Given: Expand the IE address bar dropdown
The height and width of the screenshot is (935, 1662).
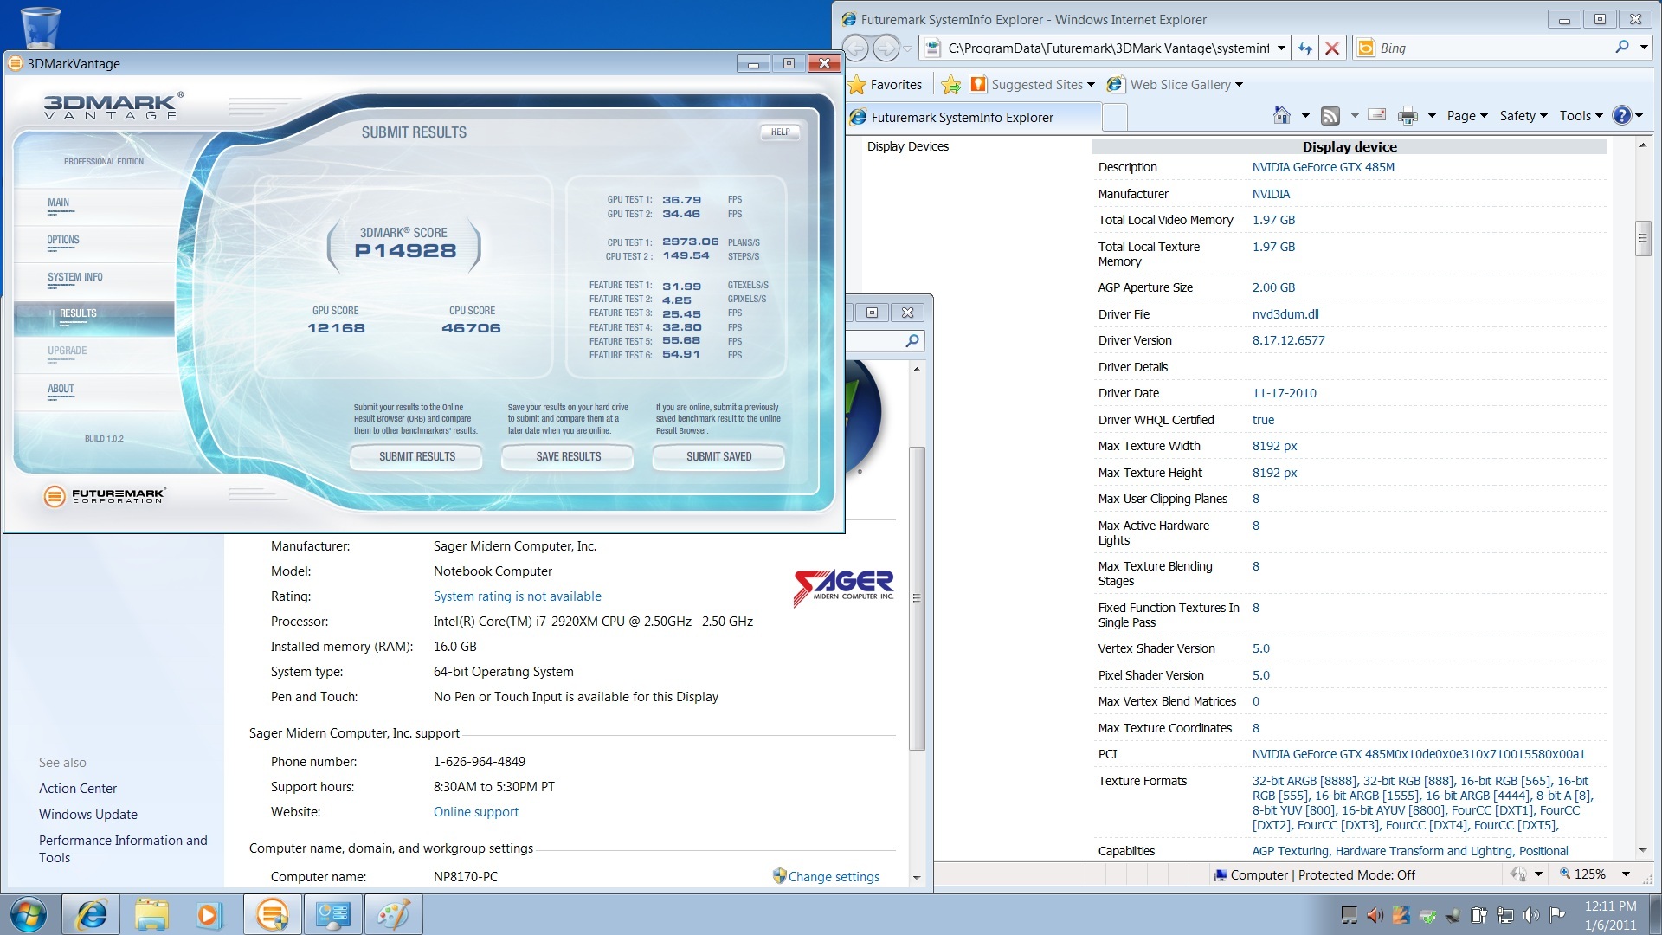Looking at the screenshot, I should (1281, 48).
